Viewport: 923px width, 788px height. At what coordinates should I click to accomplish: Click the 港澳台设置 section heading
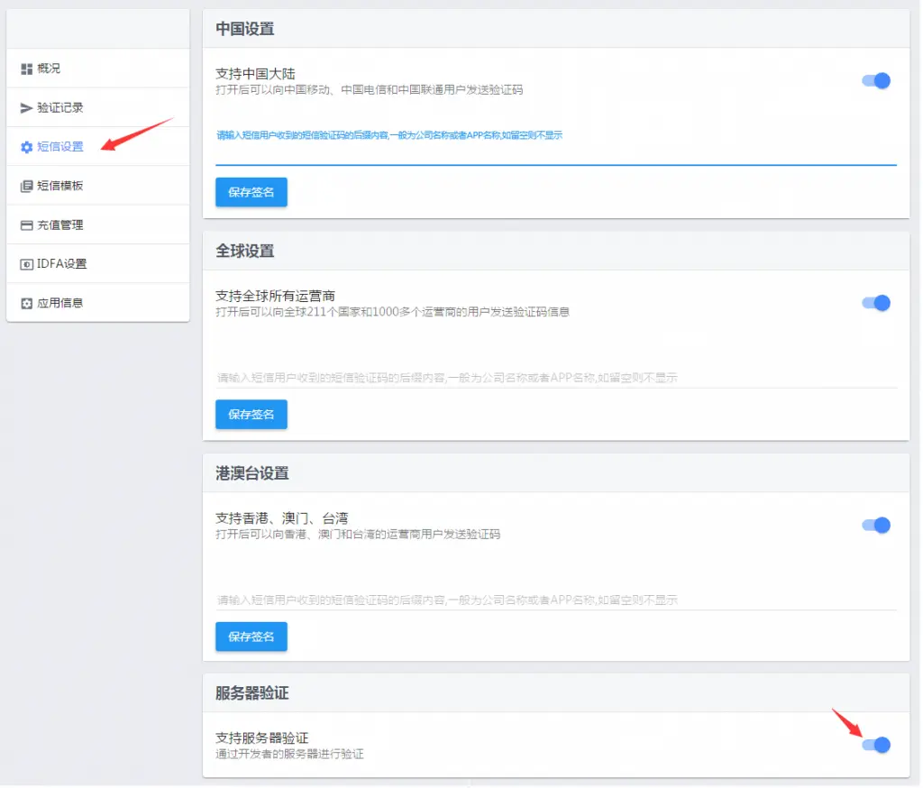tap(252, 473)
